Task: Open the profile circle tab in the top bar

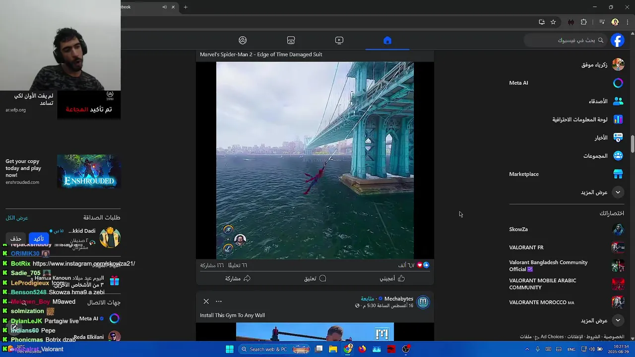Action: tap(243, 40)
